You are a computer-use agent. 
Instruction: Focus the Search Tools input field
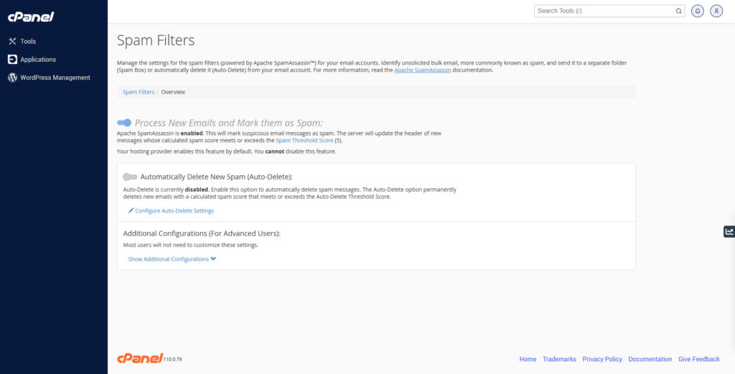pyautogui.click(x=603, y=11)
